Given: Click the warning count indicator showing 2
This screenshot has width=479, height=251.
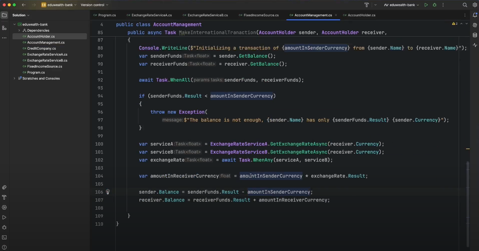Looking at the screenshot, I should 455,24.
